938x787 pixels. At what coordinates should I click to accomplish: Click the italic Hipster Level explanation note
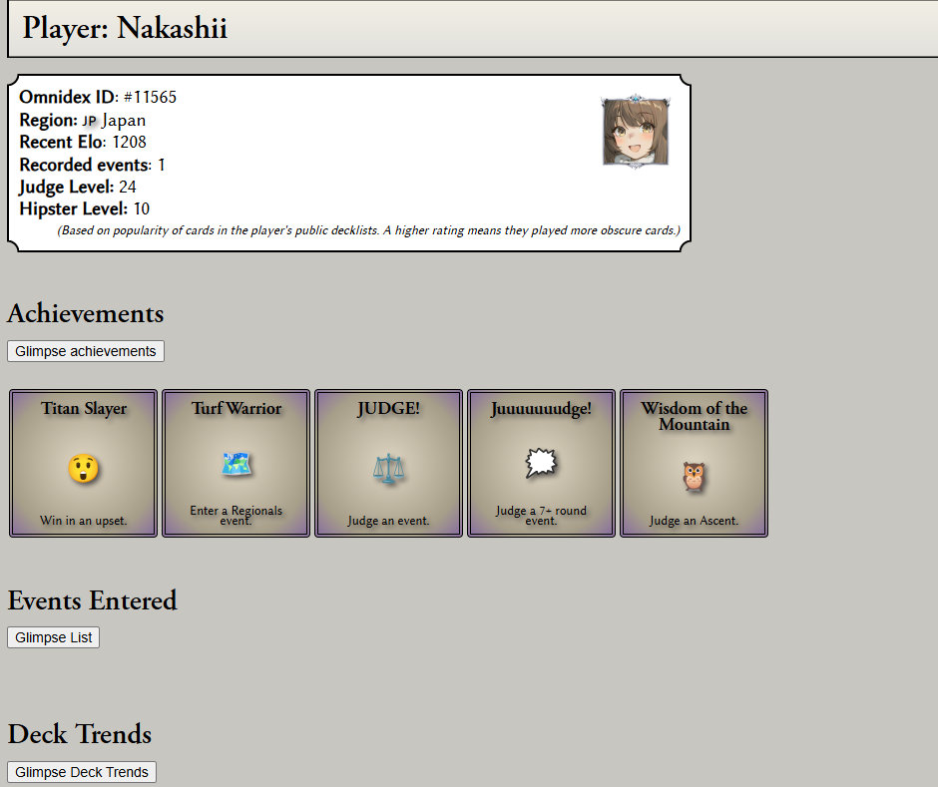coord(368,230)
